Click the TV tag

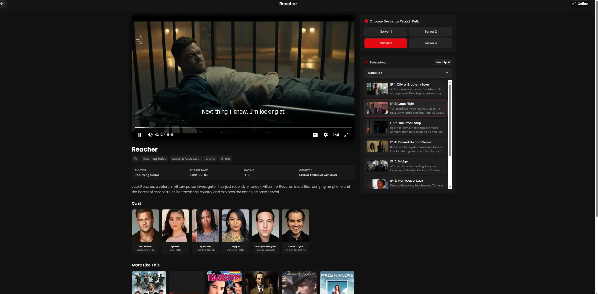click(x=135, y=159)
